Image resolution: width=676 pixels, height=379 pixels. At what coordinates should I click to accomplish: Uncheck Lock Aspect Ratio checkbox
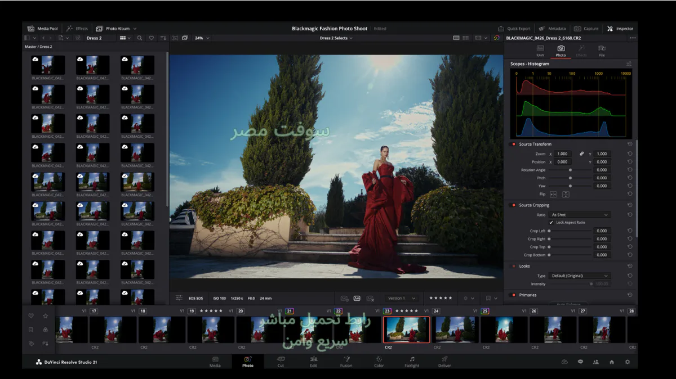coord(551,223)
